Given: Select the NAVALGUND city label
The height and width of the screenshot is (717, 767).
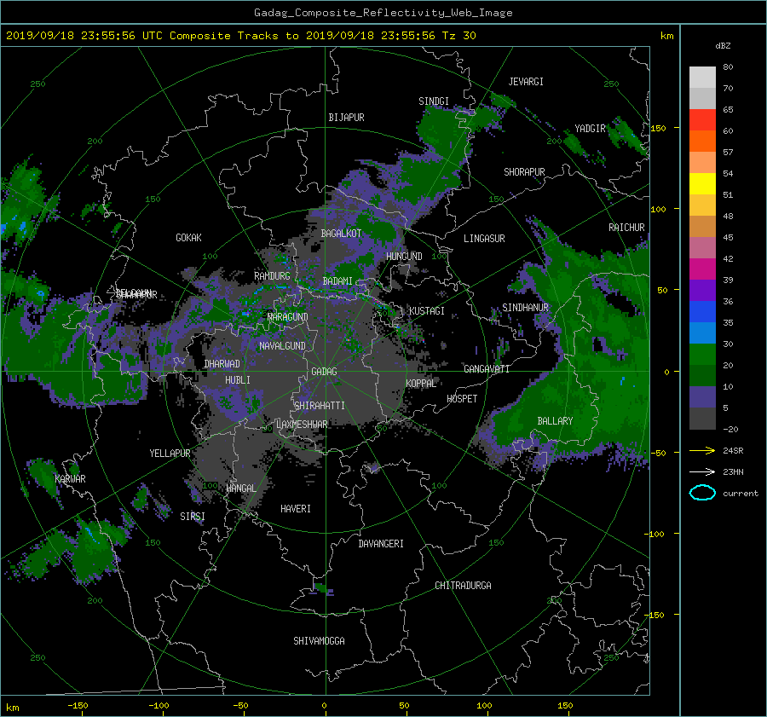Looking at the screenshot, I should coord(282,346).
